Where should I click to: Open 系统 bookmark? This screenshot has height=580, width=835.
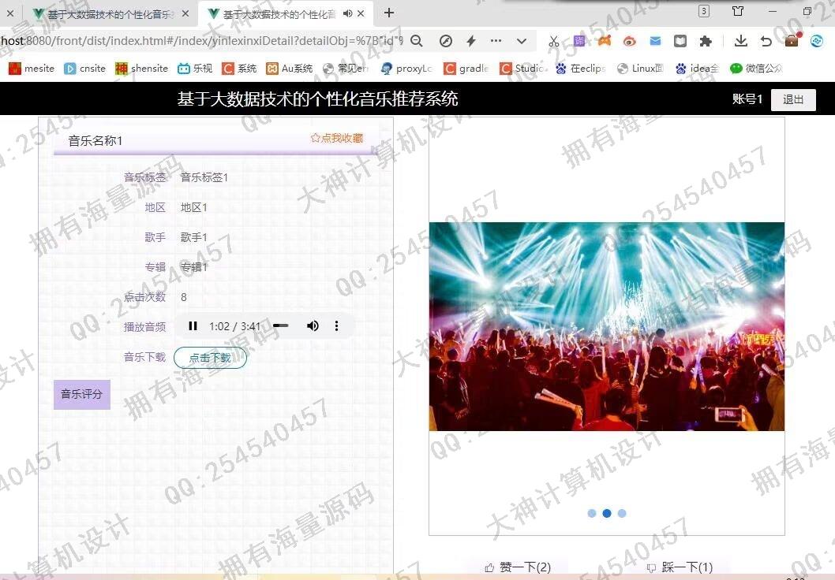239,68
